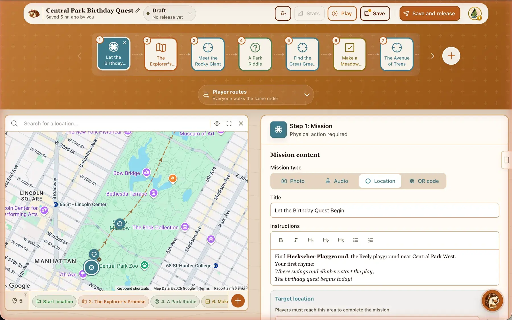
Task: Open the Google logo link
Action: (19, 286)
